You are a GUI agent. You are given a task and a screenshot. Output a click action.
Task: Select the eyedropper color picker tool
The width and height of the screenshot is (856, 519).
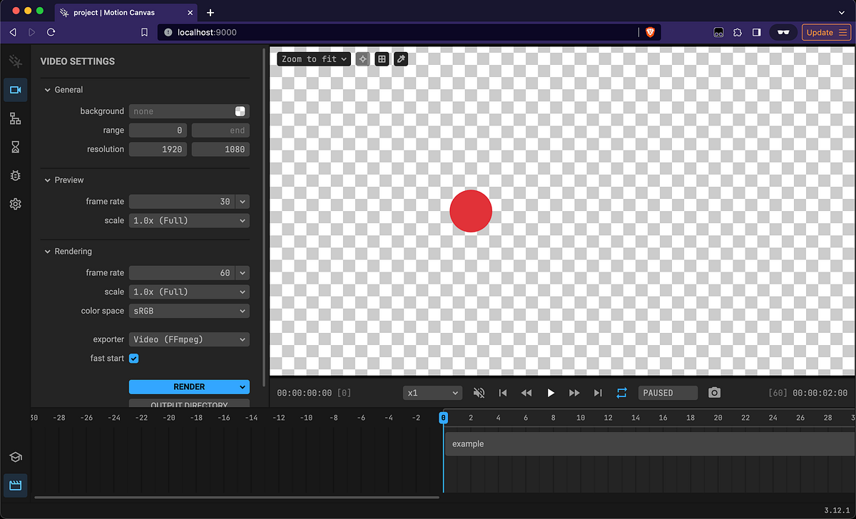(x=400, y=58)
